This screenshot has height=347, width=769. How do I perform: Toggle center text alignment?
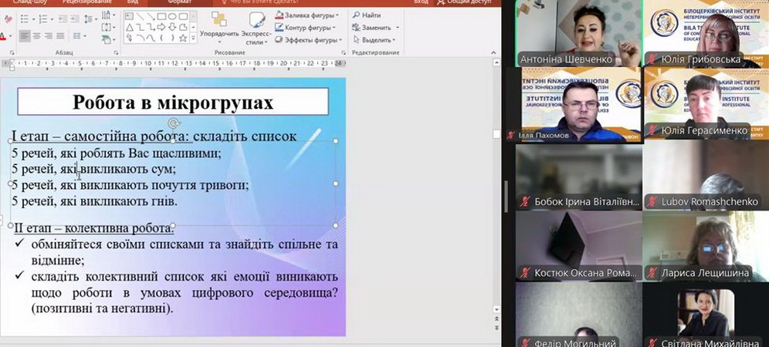point(36,36)
